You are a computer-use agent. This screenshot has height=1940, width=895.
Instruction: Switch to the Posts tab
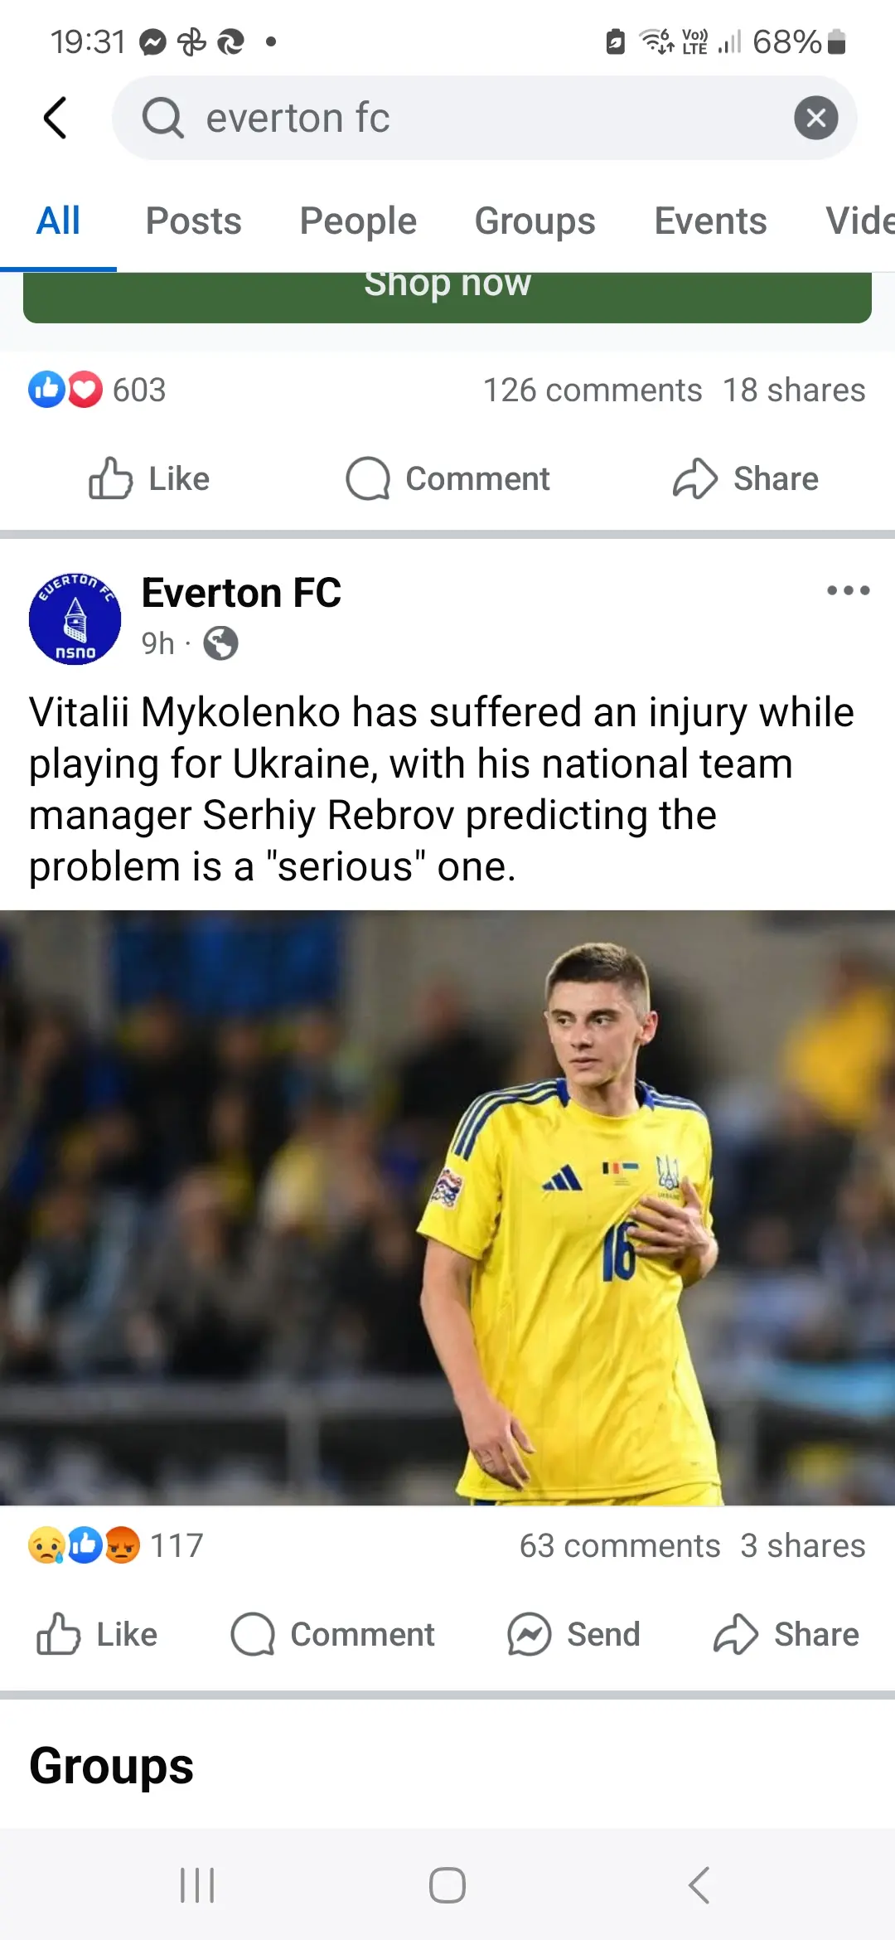click(193, 221)
